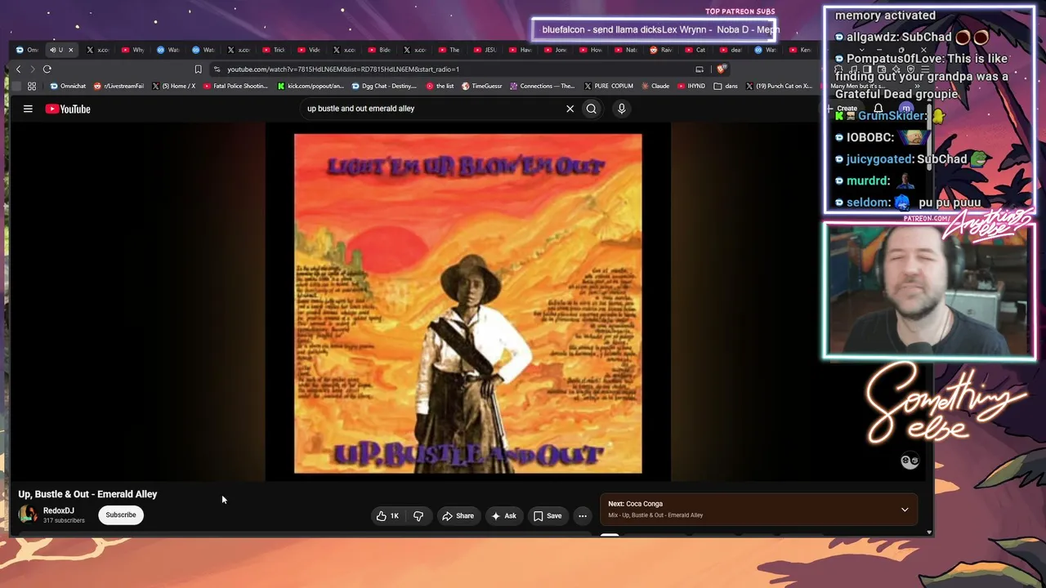Click the '317 subscribers' count text
The image size is (1046, 588).
click(x=64, y=520)
